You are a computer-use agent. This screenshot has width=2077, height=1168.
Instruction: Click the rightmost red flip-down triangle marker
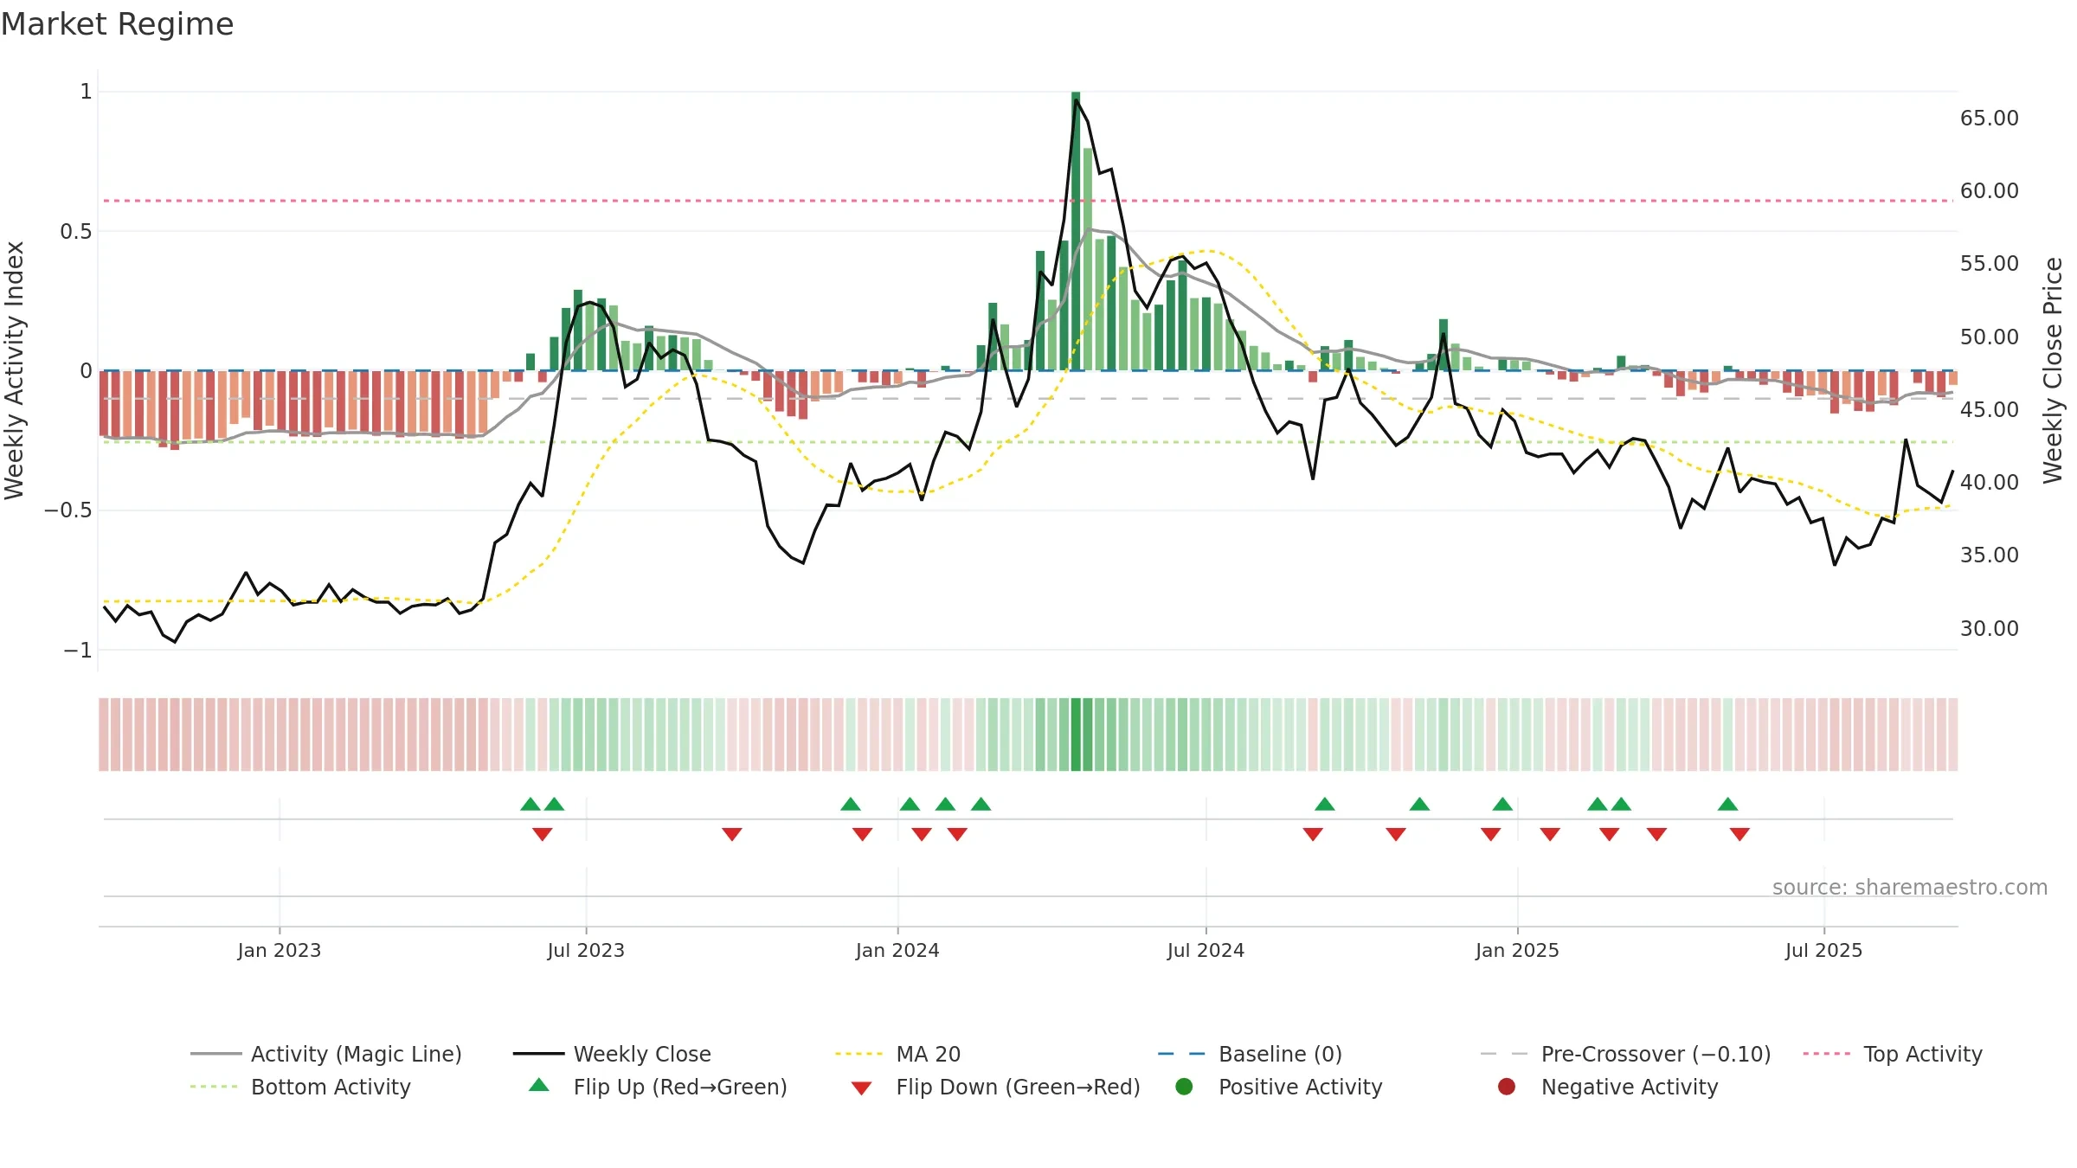(x=1739, y=834)
